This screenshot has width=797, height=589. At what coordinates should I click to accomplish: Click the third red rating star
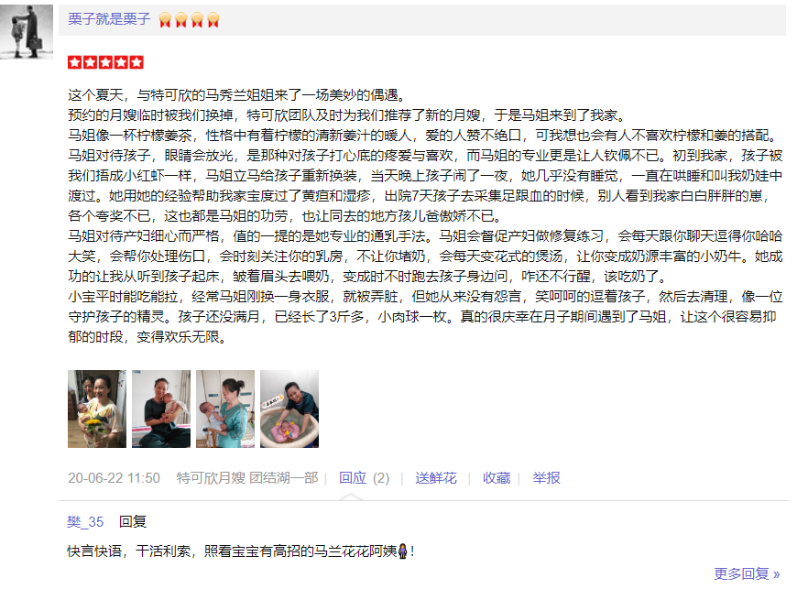pos(105,62)
